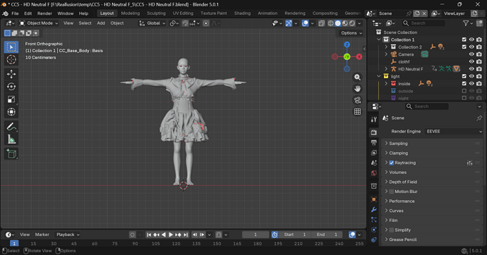
Task: Open the Physics properties tab
Action: 374,230
